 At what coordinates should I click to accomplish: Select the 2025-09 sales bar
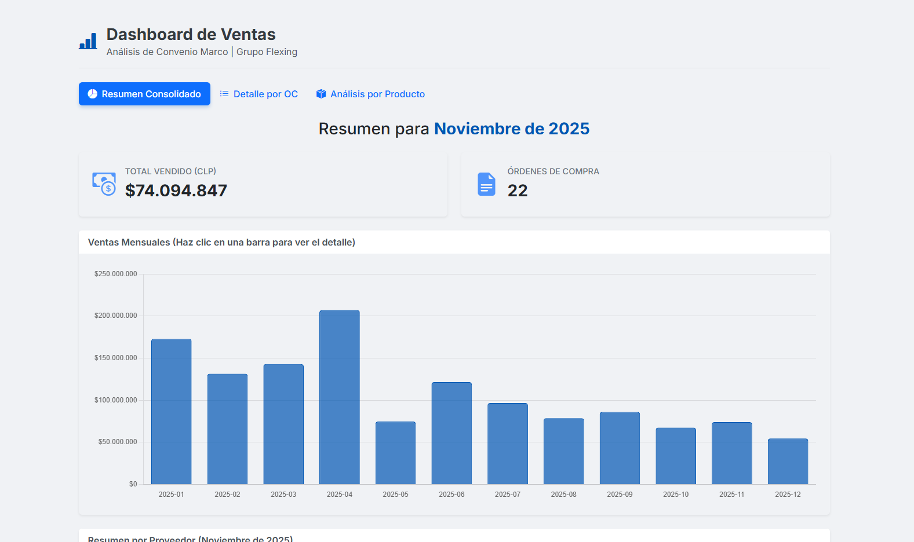620,448
